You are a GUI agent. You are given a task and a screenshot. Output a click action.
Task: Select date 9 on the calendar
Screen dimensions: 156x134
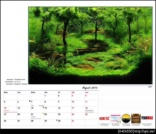click(59, 102)
